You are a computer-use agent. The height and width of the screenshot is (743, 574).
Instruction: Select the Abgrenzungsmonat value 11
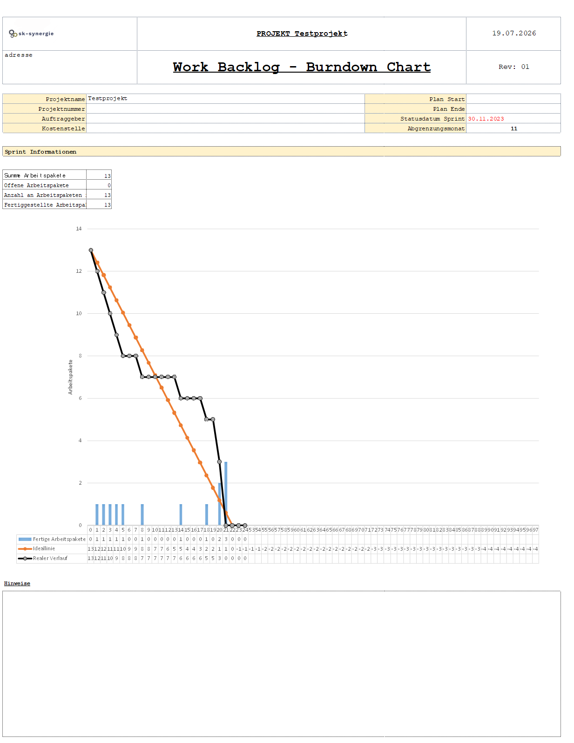pyautogui.click(x=514, y=128)
